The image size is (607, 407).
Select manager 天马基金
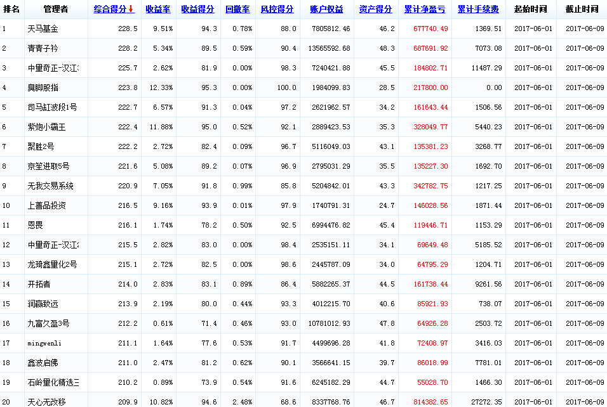(43, 29)
